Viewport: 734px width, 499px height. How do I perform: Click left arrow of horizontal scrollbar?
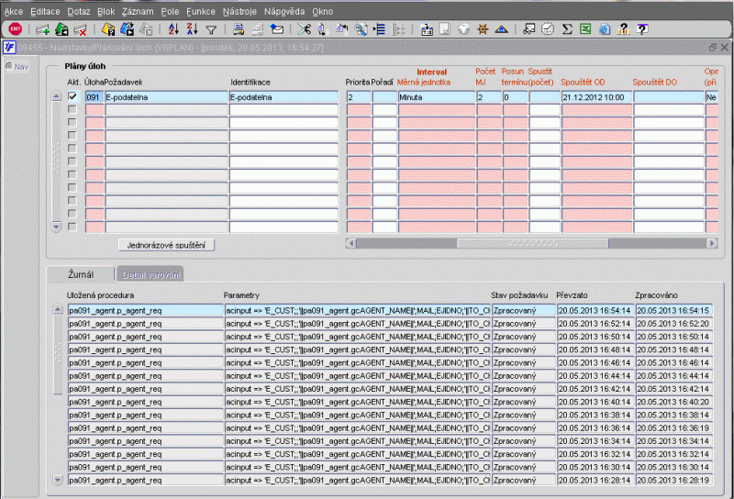(x=351, y=243)
